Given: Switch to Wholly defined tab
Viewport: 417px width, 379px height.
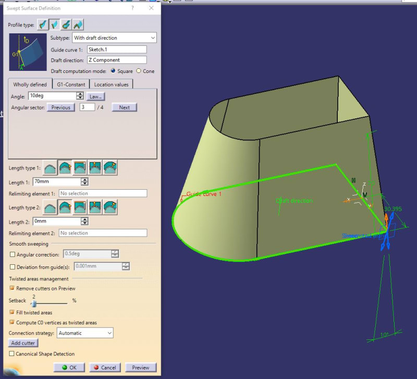Looking at the screenshot, I should pyautogui.click(x=30, y=84).
